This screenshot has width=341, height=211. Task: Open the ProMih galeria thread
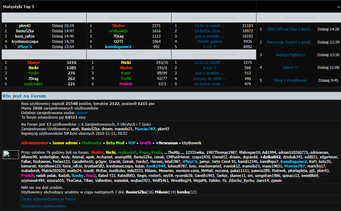click(209, 41)
